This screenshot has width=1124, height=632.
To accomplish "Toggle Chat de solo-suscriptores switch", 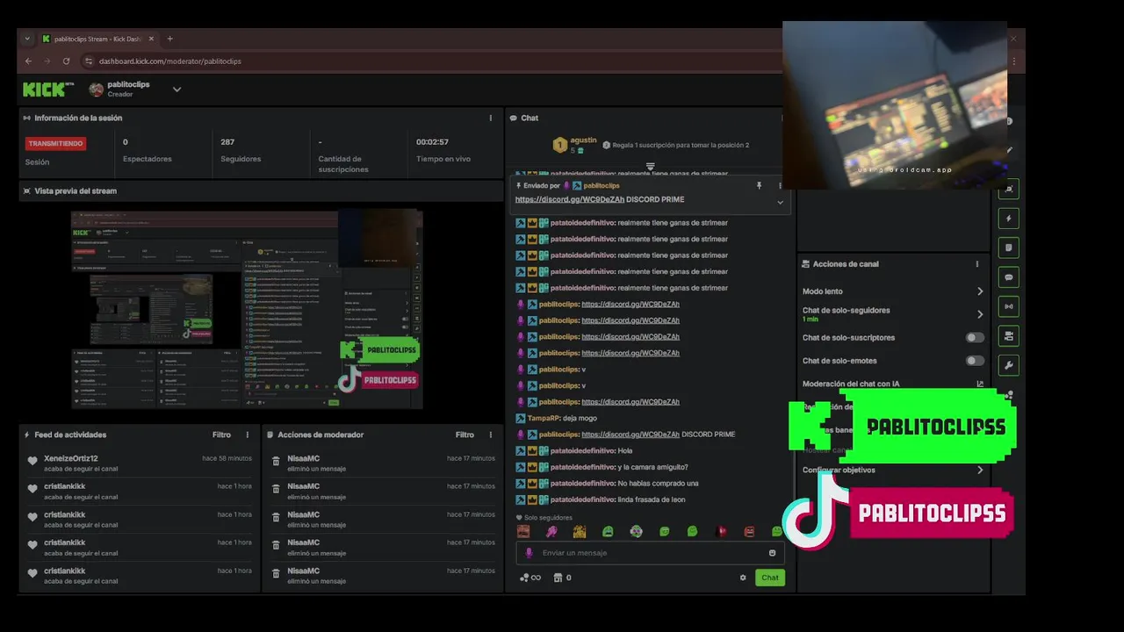I will click(975, 337).
